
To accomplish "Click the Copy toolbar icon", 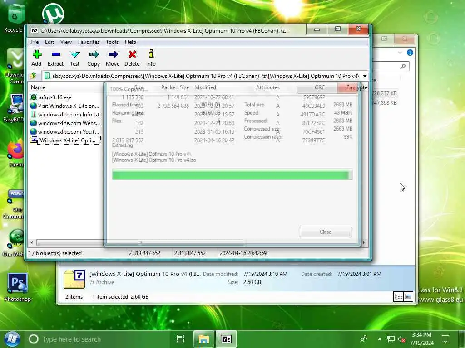I will tap(94, 58).
